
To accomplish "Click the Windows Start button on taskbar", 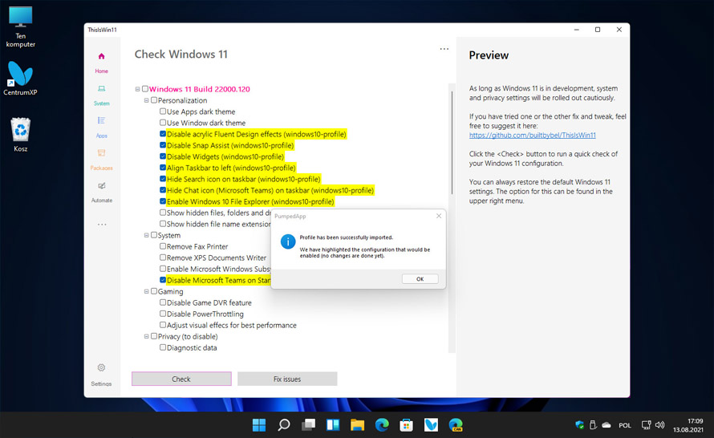I will point(259,425).
